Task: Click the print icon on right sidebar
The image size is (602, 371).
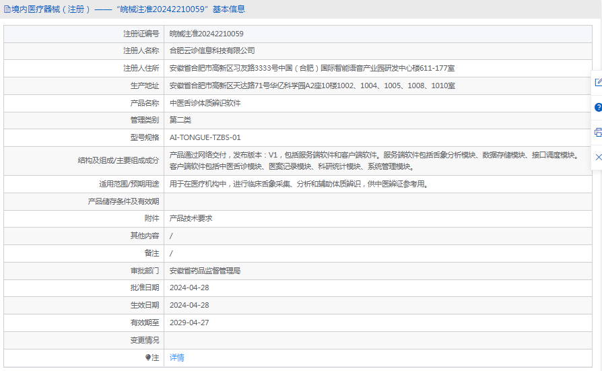Action: [x=598, y=133]
